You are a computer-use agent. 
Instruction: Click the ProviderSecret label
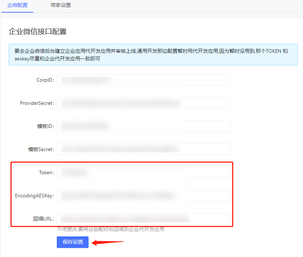point(37,103)
